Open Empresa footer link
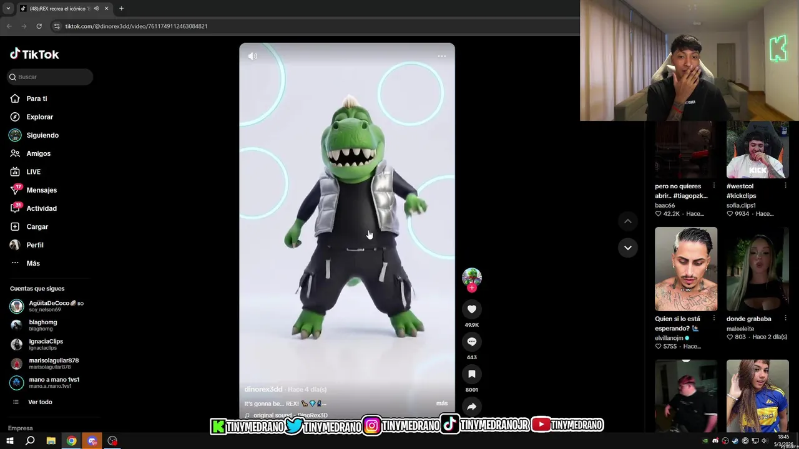The image size is (799, 449). click(x=21, y=428)
